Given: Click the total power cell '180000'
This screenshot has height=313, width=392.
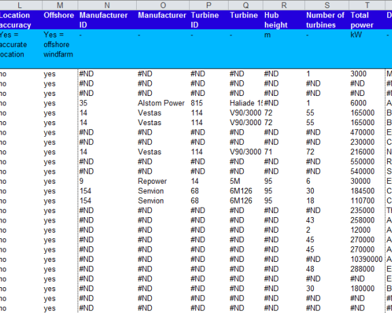Looking at the screenshot, I should click(x=367, y=289).
